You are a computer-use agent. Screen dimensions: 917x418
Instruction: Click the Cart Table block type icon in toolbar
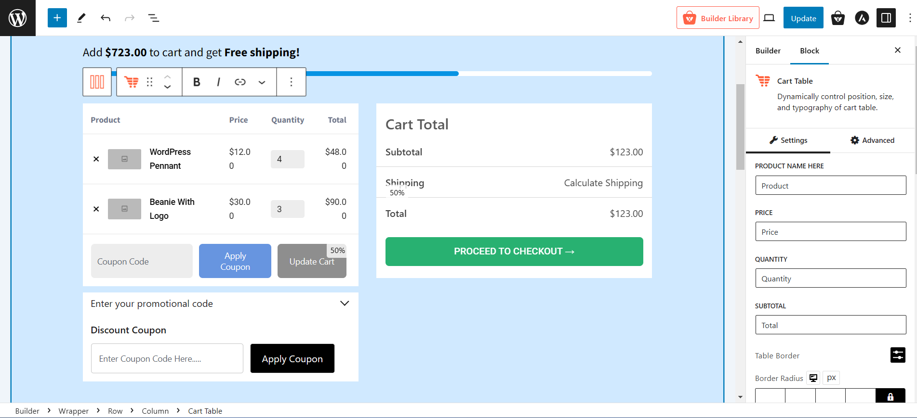click(x=132, y=82)
